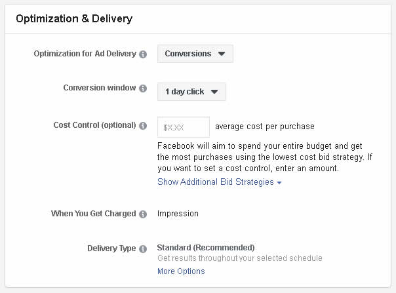
Task: Click the Optimization & Delivery heading
Action: point(74,19)
